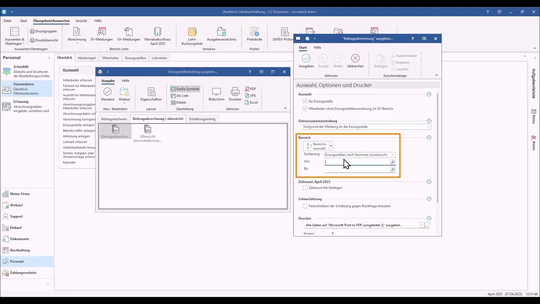
Task: Click 'Mitarbeiter erfassen' in Kurzwahl
Action: pyautogui.click(x=78, y=80)
